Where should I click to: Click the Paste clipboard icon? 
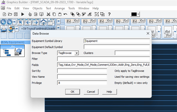(x=60, y=14)
